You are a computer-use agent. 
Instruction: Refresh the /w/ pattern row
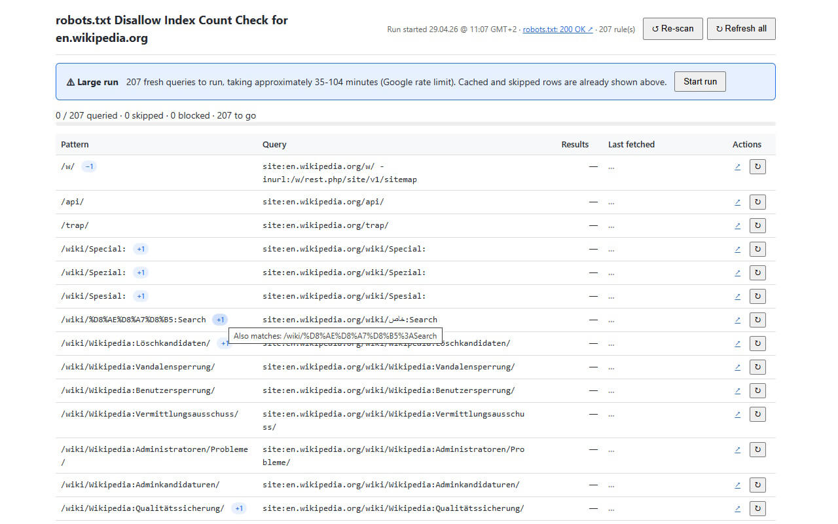[757, 166]
